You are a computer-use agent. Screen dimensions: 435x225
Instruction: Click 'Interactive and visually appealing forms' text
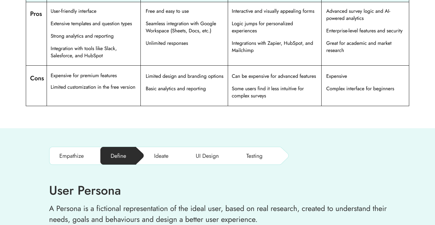point(273,11)
